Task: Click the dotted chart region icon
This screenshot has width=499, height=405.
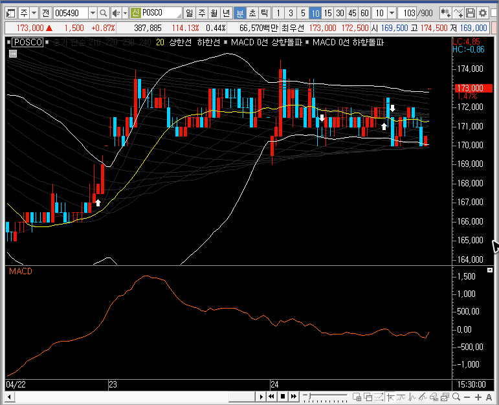Action: click(x=379, y=397)
